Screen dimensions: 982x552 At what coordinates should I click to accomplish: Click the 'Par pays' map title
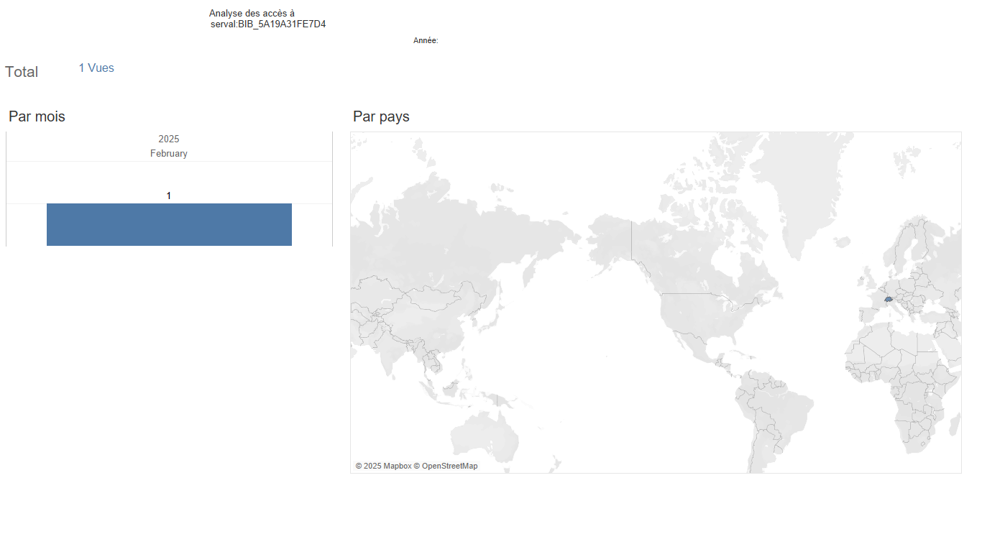(x=381, y=116)
